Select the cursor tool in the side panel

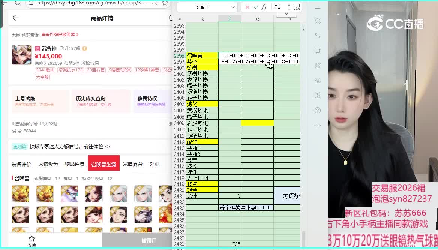pyautogui.click(x=318, y=21)
